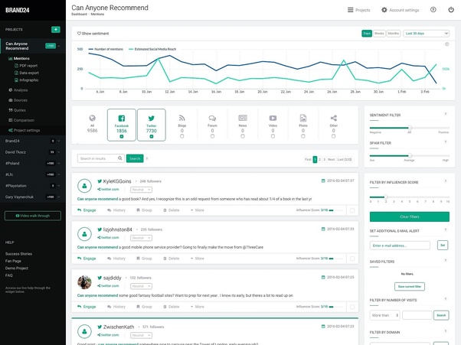Click the Search in results input field
Screen dimensions: 461x345
tap(100, 158)
